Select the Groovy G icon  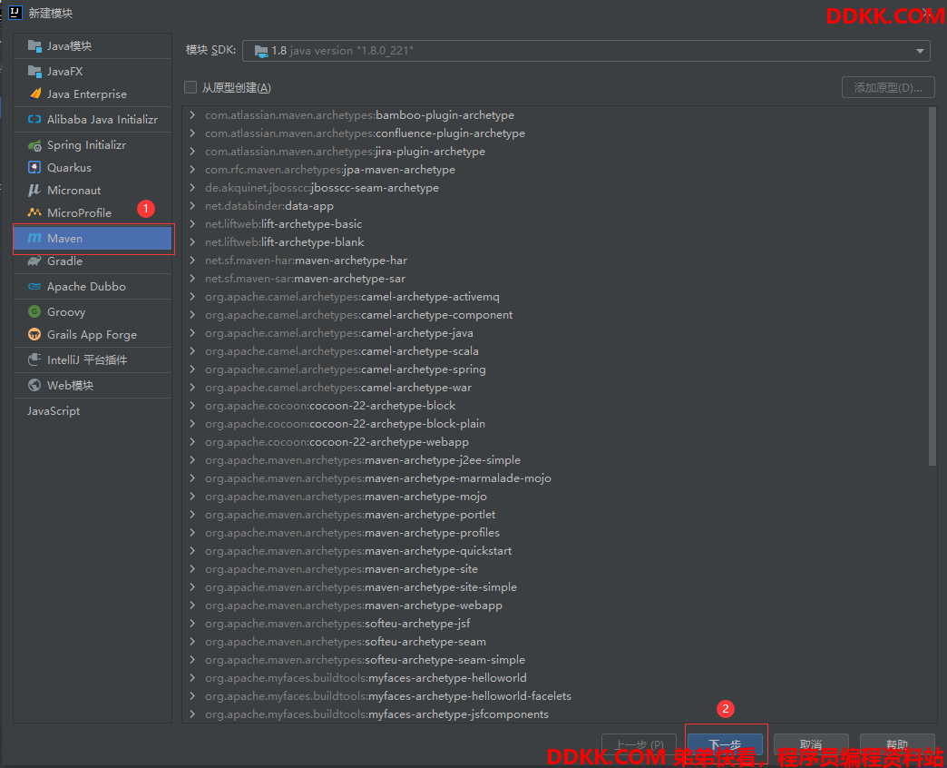point(34,311)
